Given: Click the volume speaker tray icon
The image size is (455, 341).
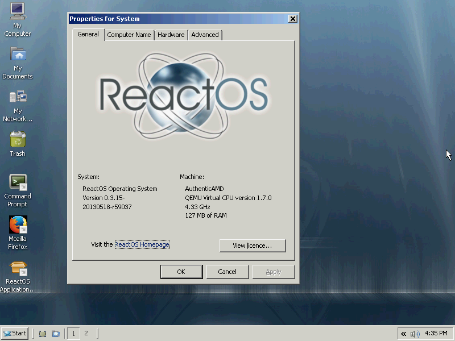Looking at the screenshot, I should pyautogui.click(x=415, y=334).
